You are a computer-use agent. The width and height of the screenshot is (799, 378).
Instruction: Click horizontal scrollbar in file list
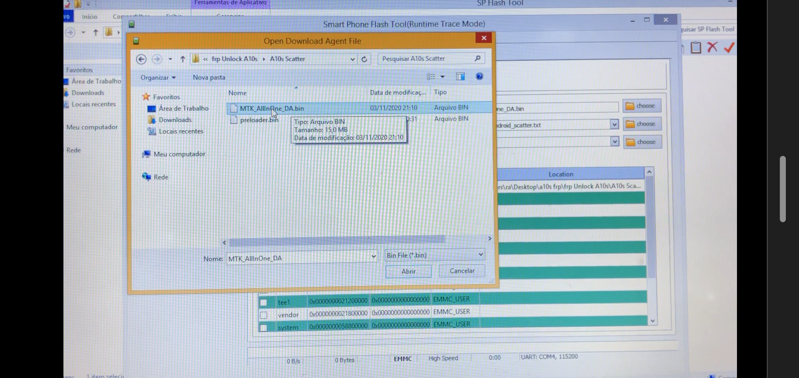(337, 240)
